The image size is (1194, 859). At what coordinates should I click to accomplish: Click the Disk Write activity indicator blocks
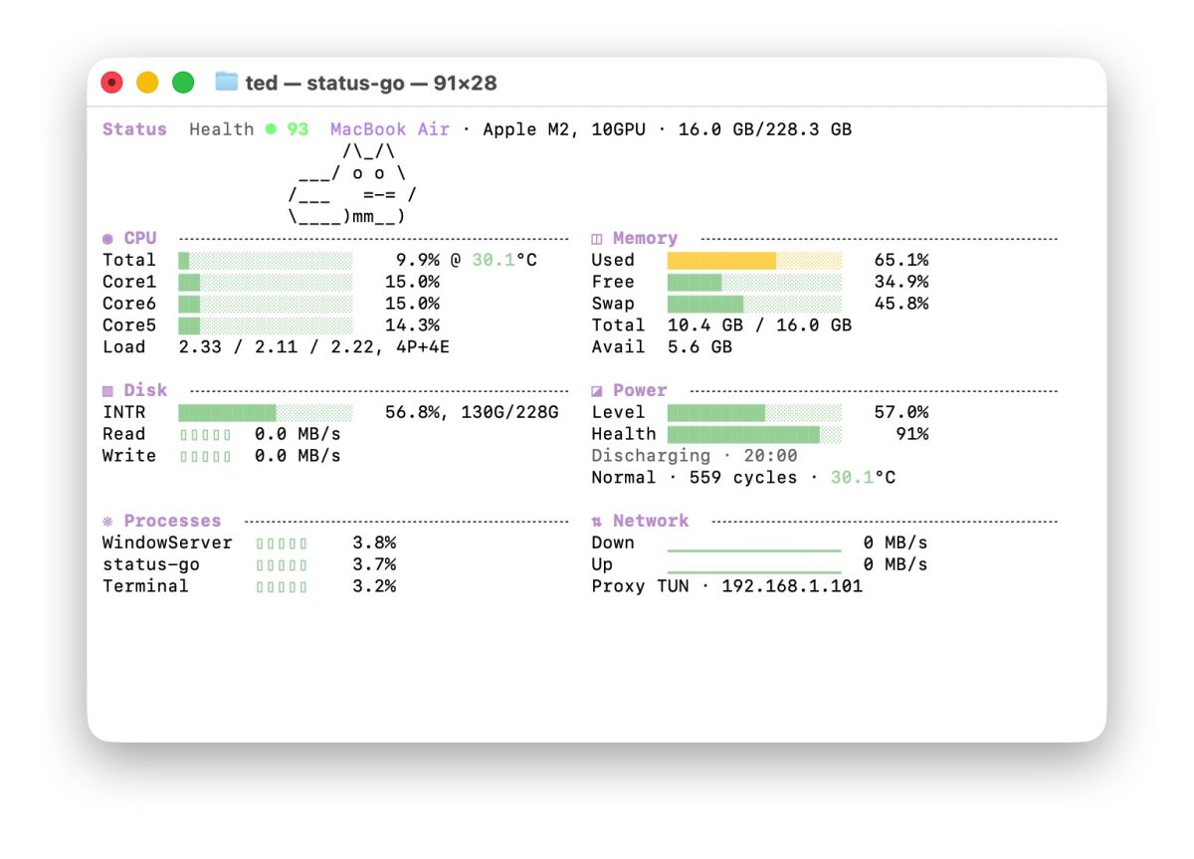click(x=206, y=456)
